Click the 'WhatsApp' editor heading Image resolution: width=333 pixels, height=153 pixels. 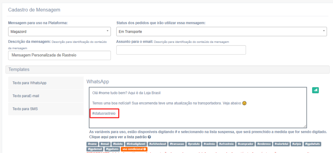pos(98,82)
